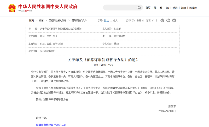The width and height of the screenshot is (209, 127).
Task: Click the print (打印) printer icon
Action: tap(133, 21)
